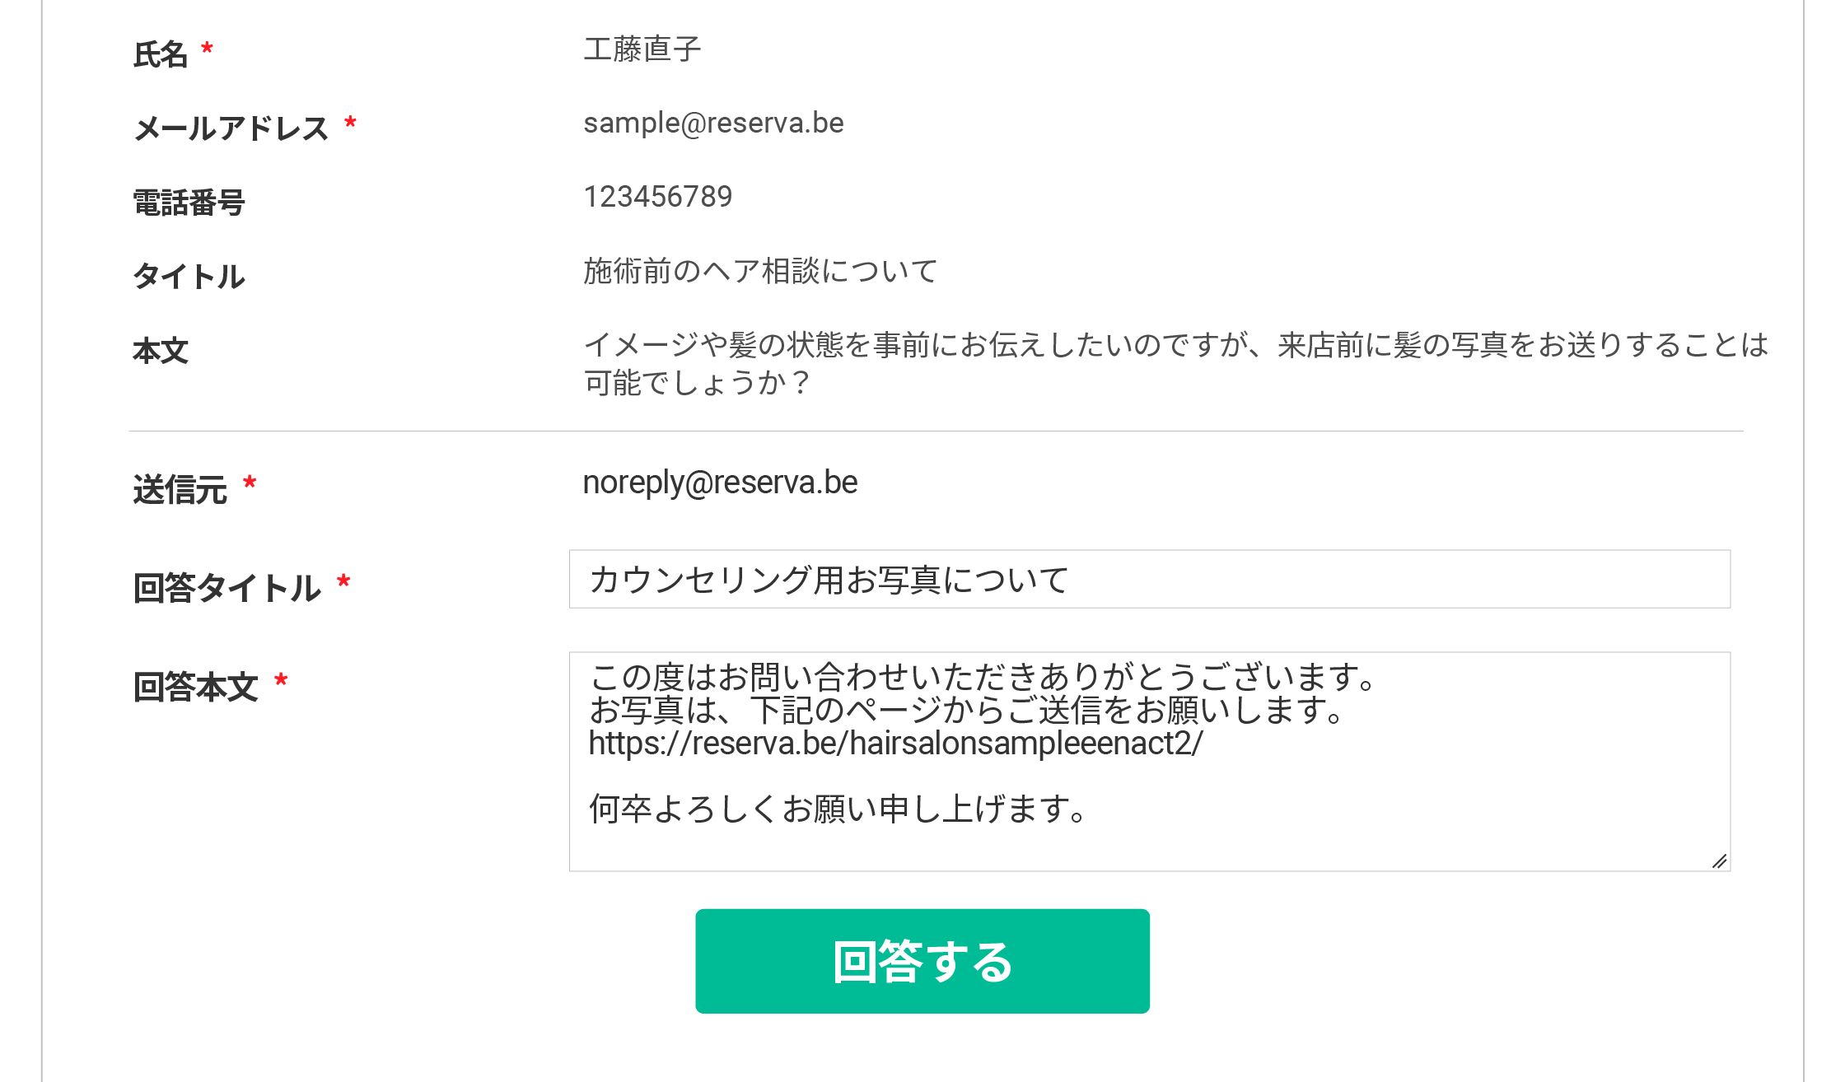Image resolution: width=1845 pixels, height=1082 pixels.
Task: Click the 回答本文 label
Action: tap(196, 687)
